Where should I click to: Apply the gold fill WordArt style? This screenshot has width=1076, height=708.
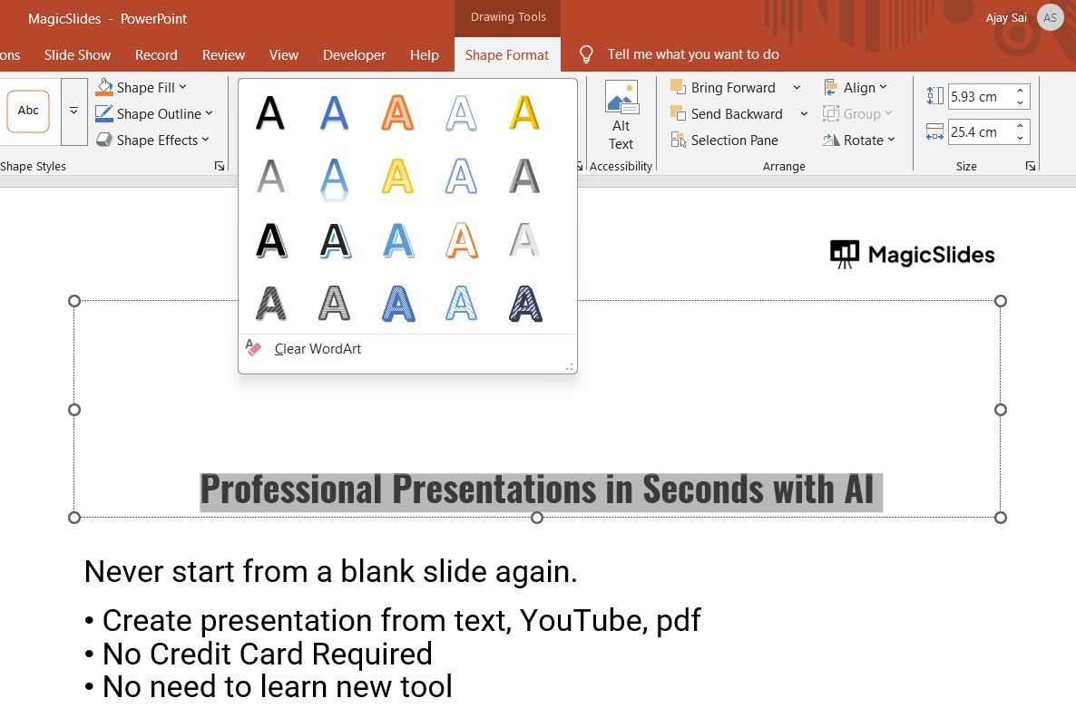[x=525, y=113]
